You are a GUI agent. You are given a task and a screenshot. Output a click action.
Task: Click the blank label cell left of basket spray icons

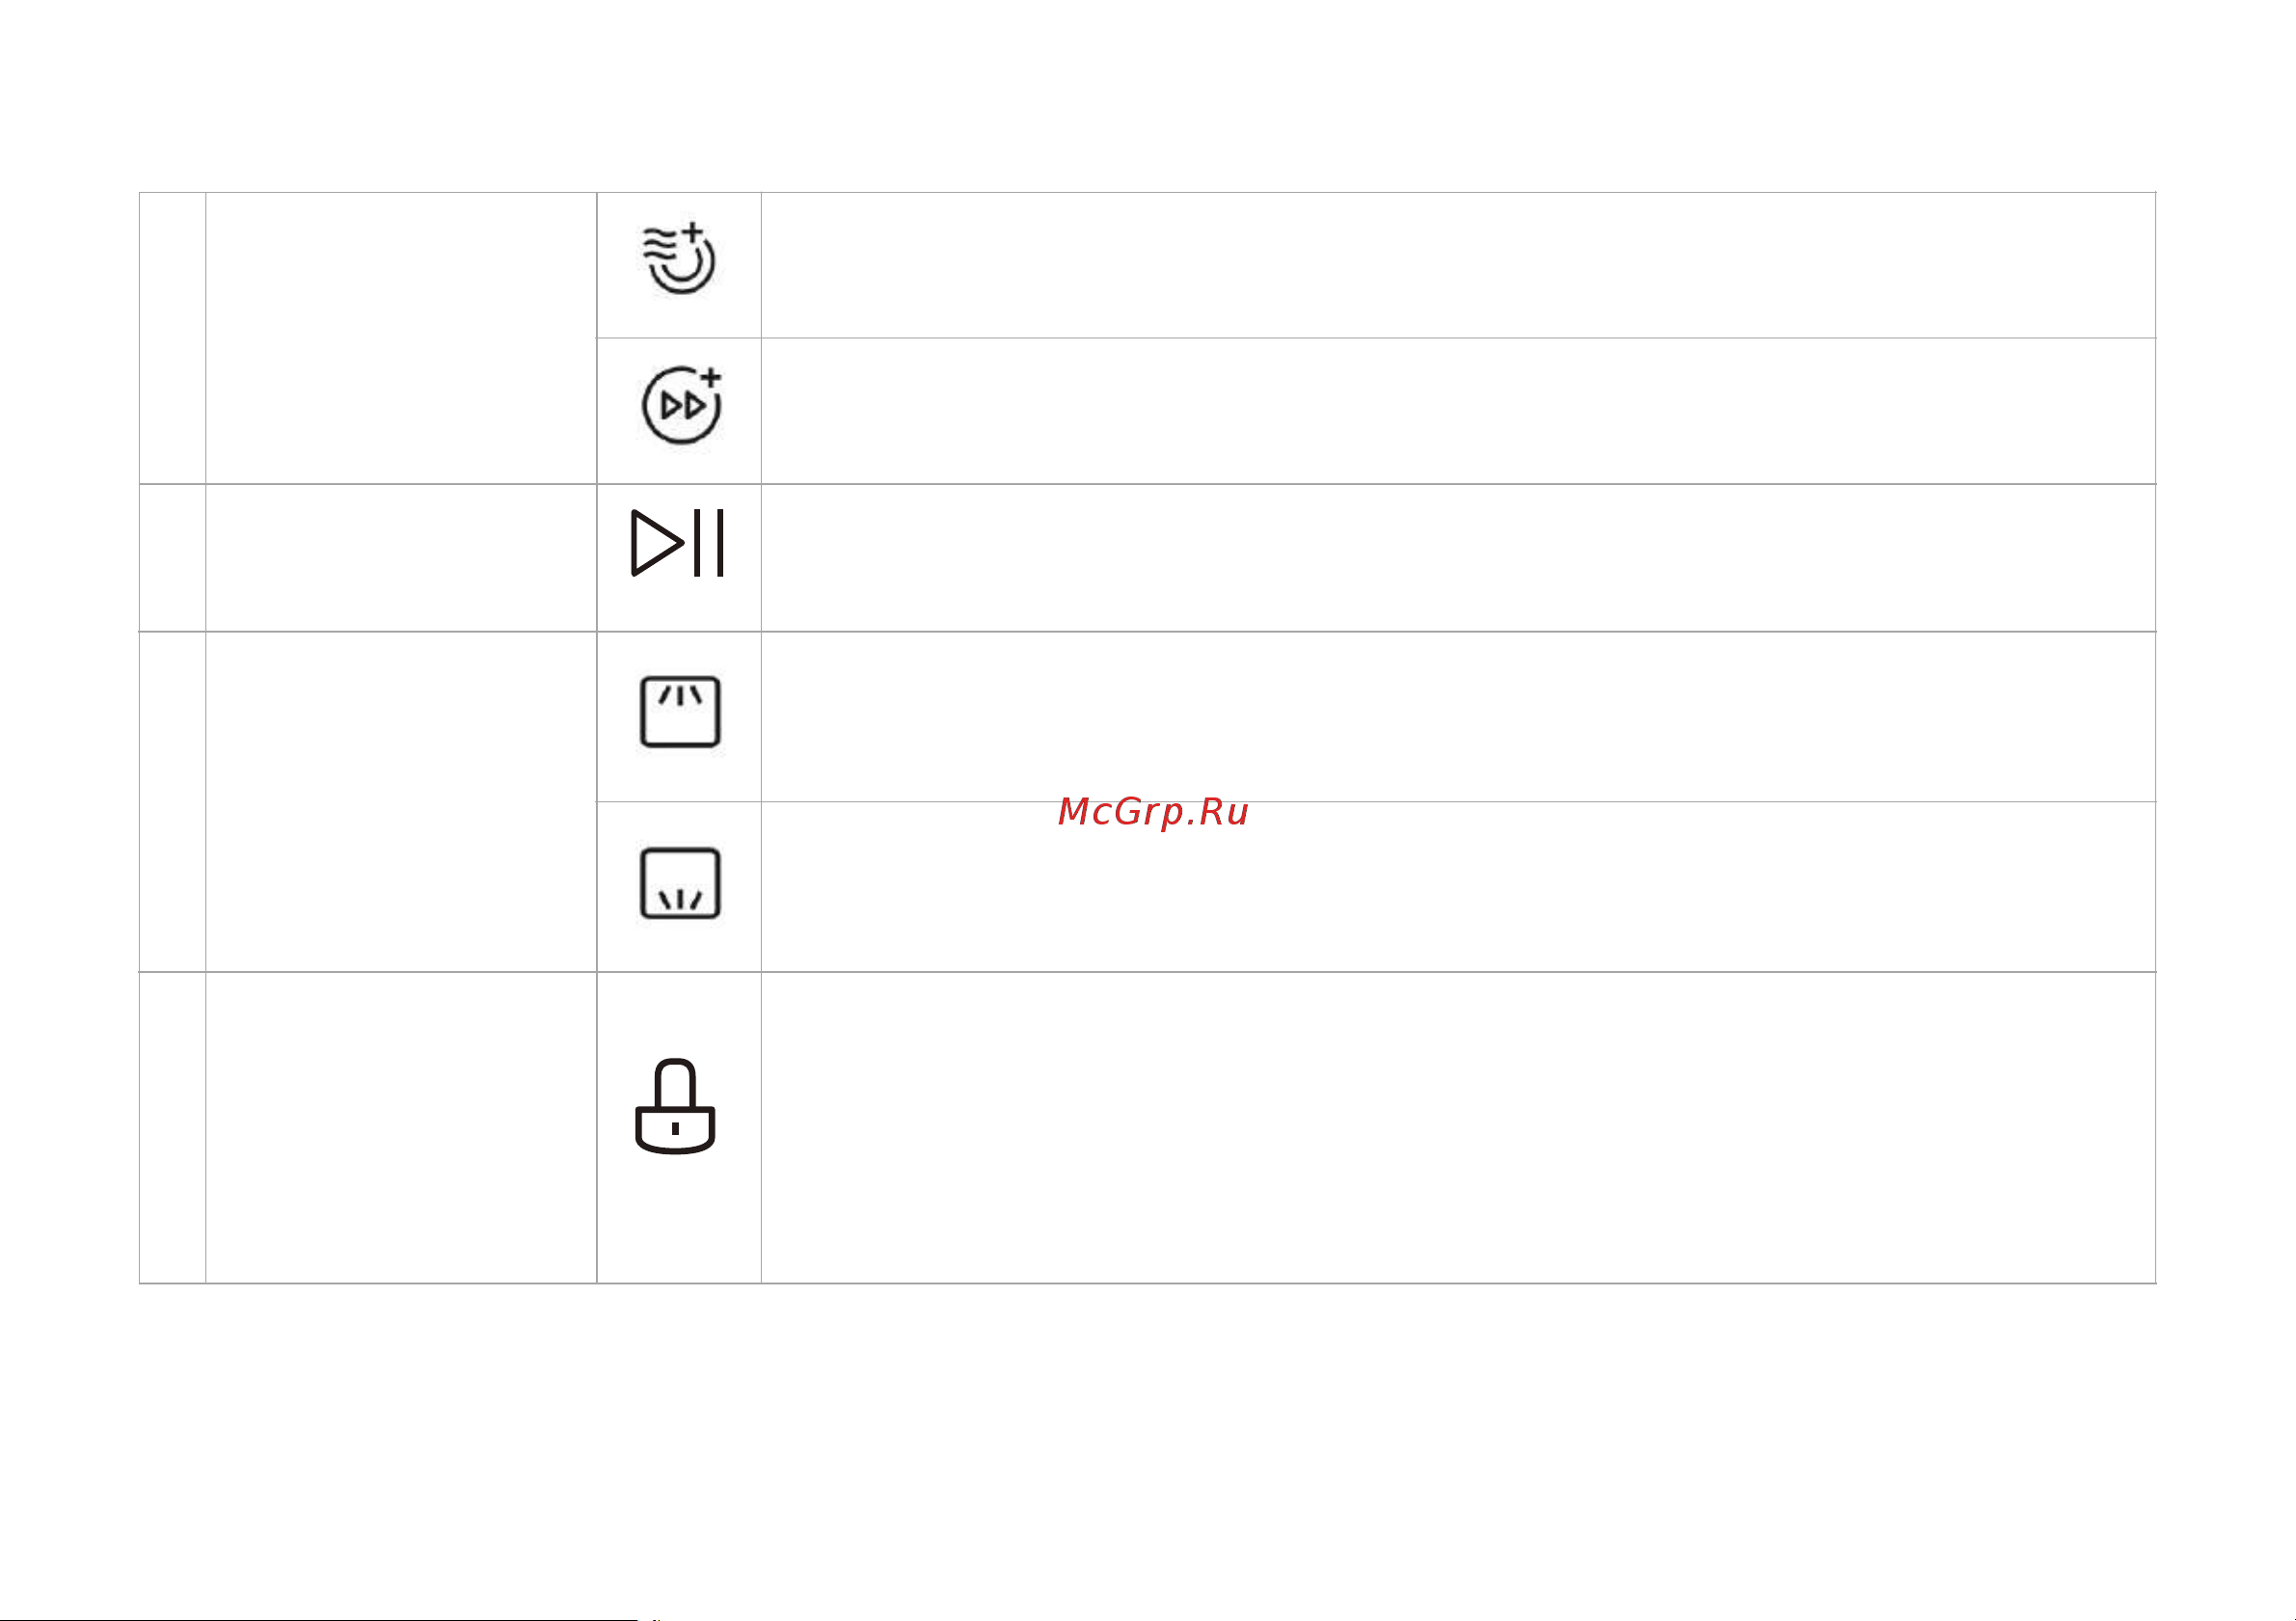(401, 802)
